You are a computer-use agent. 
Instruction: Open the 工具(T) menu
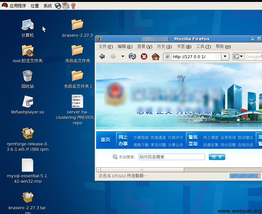pos(203,47)
